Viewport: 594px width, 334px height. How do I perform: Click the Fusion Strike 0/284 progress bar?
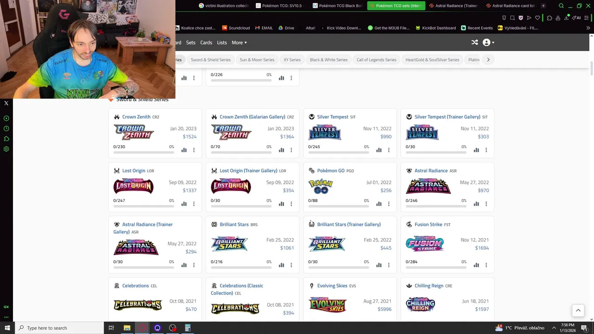pyautogui.click(x=436, y=267)
